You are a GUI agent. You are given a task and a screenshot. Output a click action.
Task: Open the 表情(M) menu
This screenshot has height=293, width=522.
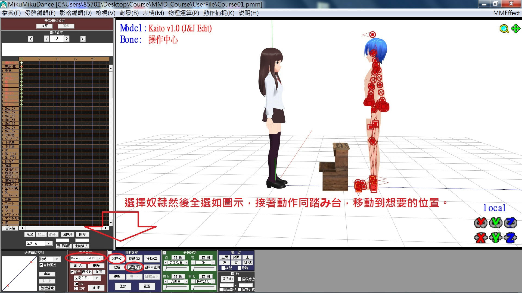pyautogui.click(x=153, y=13)
